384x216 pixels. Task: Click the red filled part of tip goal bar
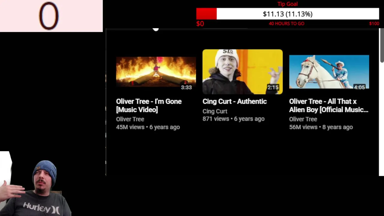206,14
